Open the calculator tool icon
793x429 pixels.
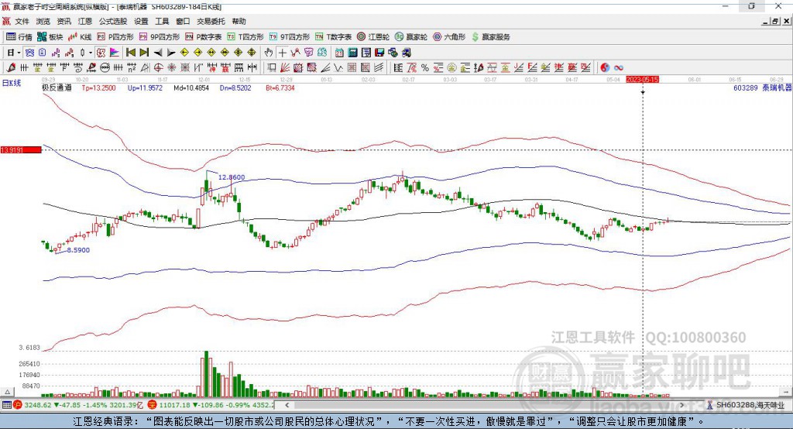352,53
